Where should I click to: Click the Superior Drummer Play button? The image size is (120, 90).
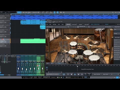75,74
